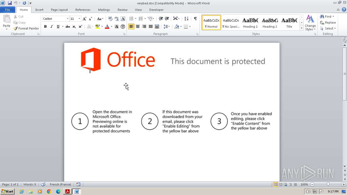The width and height of the screenshot is (347, 195).
Task: Toggle distributed paragraph alignment
Action: [157, 27]
